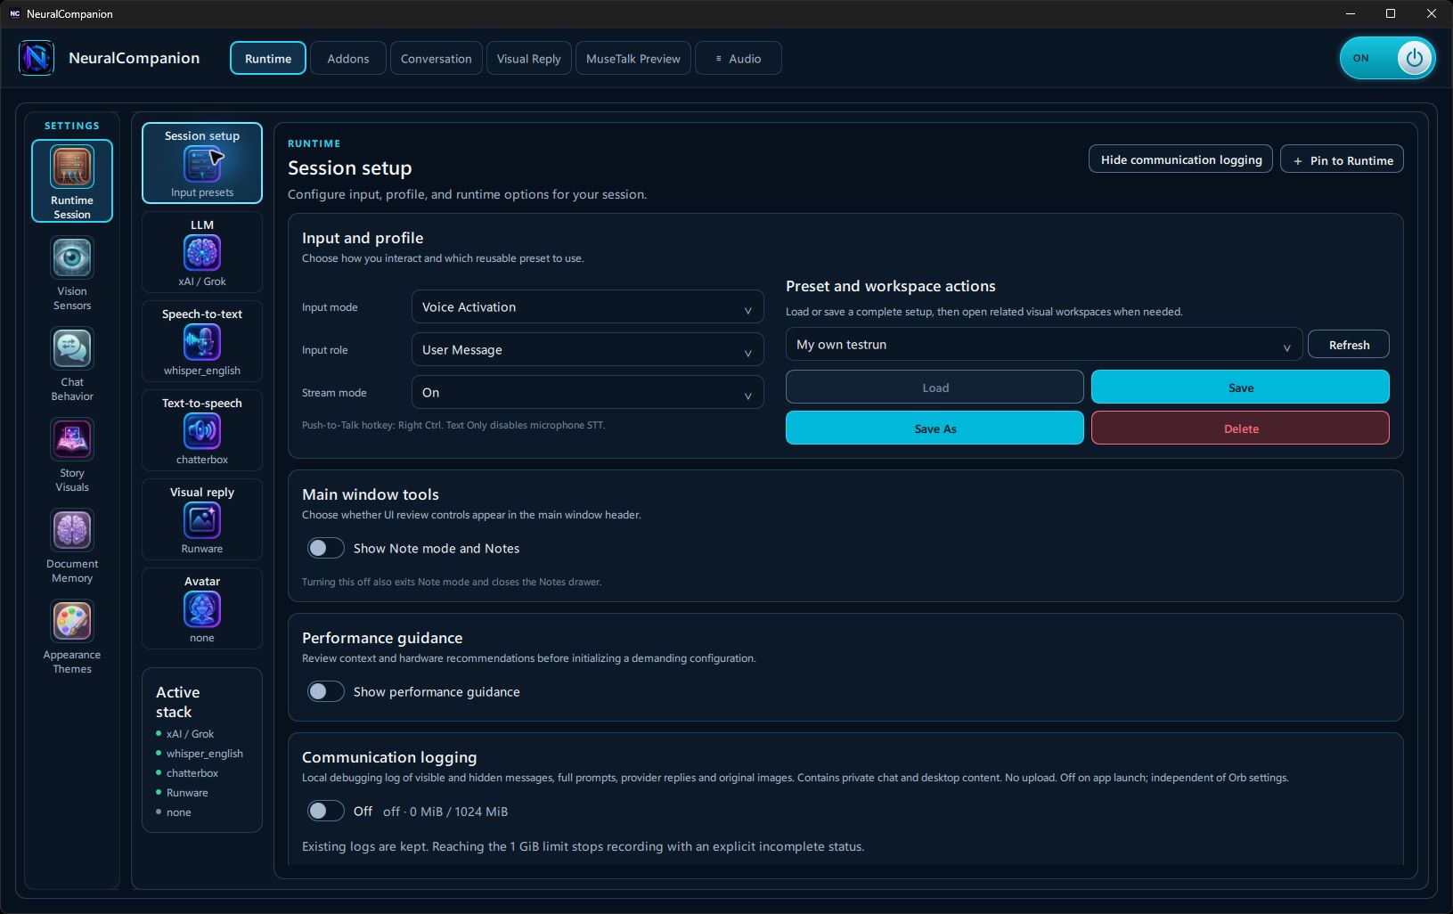Click whisper_english in Active stack list
This screenshot has width=1453, height=914.
tap(204, 754)
